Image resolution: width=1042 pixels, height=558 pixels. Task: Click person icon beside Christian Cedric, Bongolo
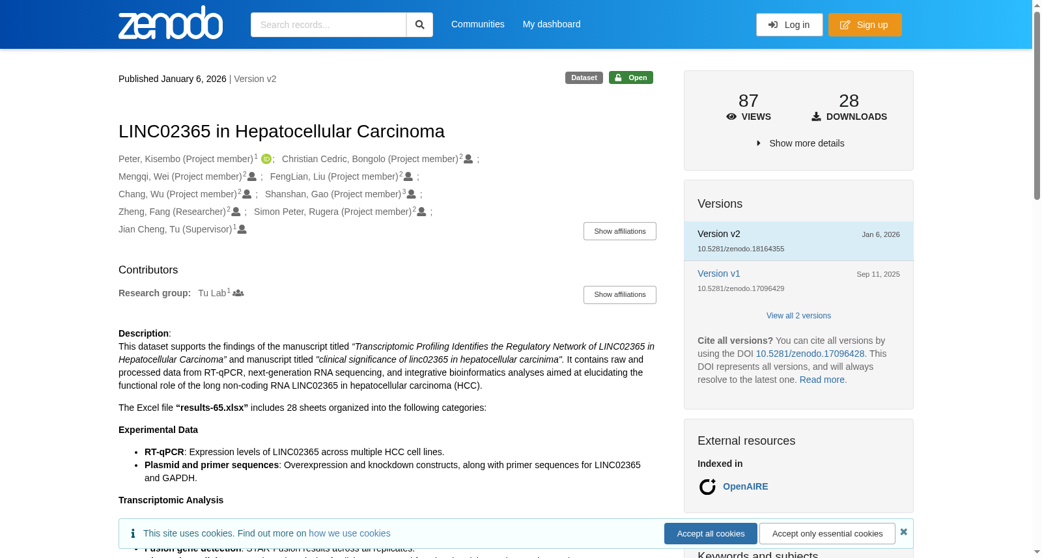468,159
